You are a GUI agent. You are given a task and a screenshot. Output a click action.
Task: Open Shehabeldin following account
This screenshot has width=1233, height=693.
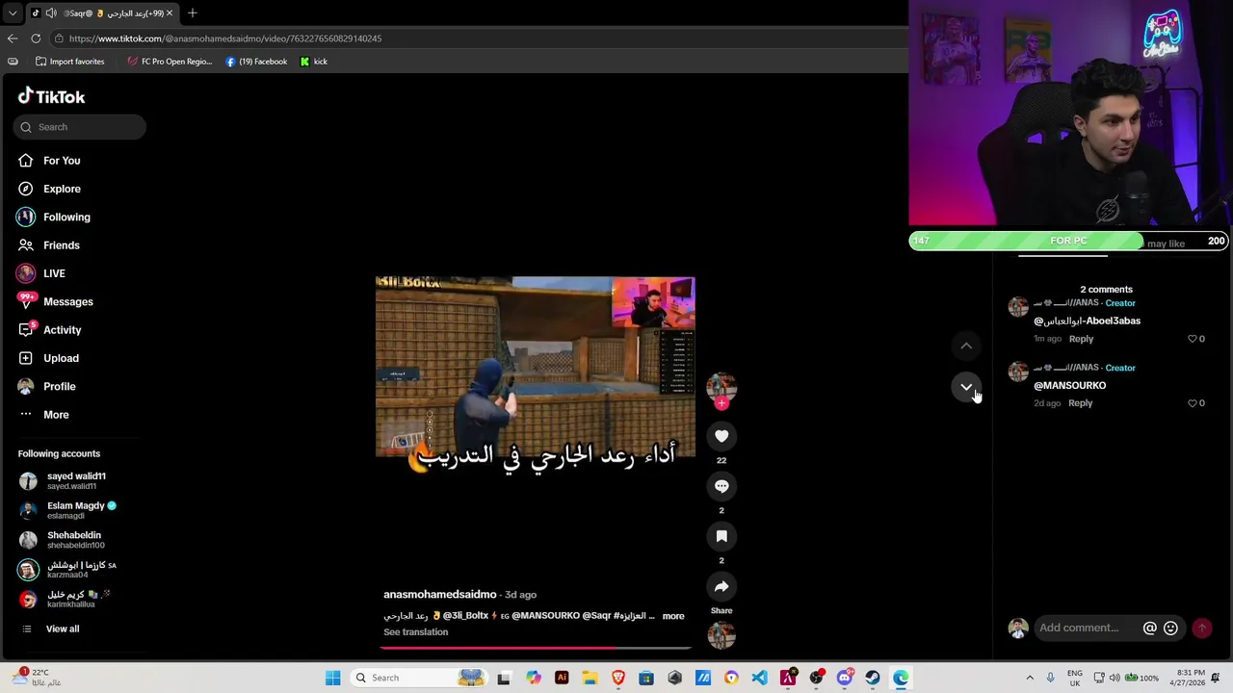point(75,540)
